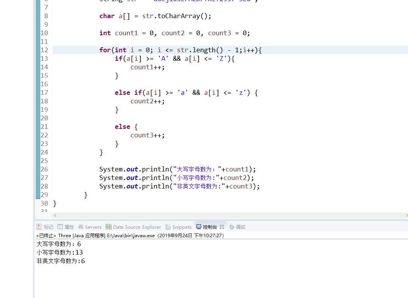Viewport: 408px width, 298px height.
Task: Click console output '大写字母数为: 6'
Action: [x=59, y=244]
